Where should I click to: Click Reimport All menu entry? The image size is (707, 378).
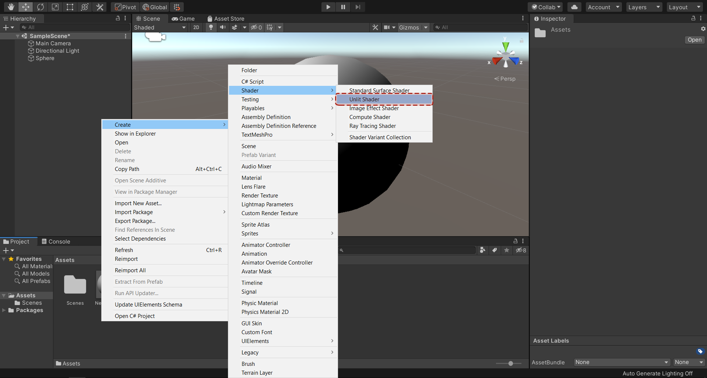[x=165, y=270]
